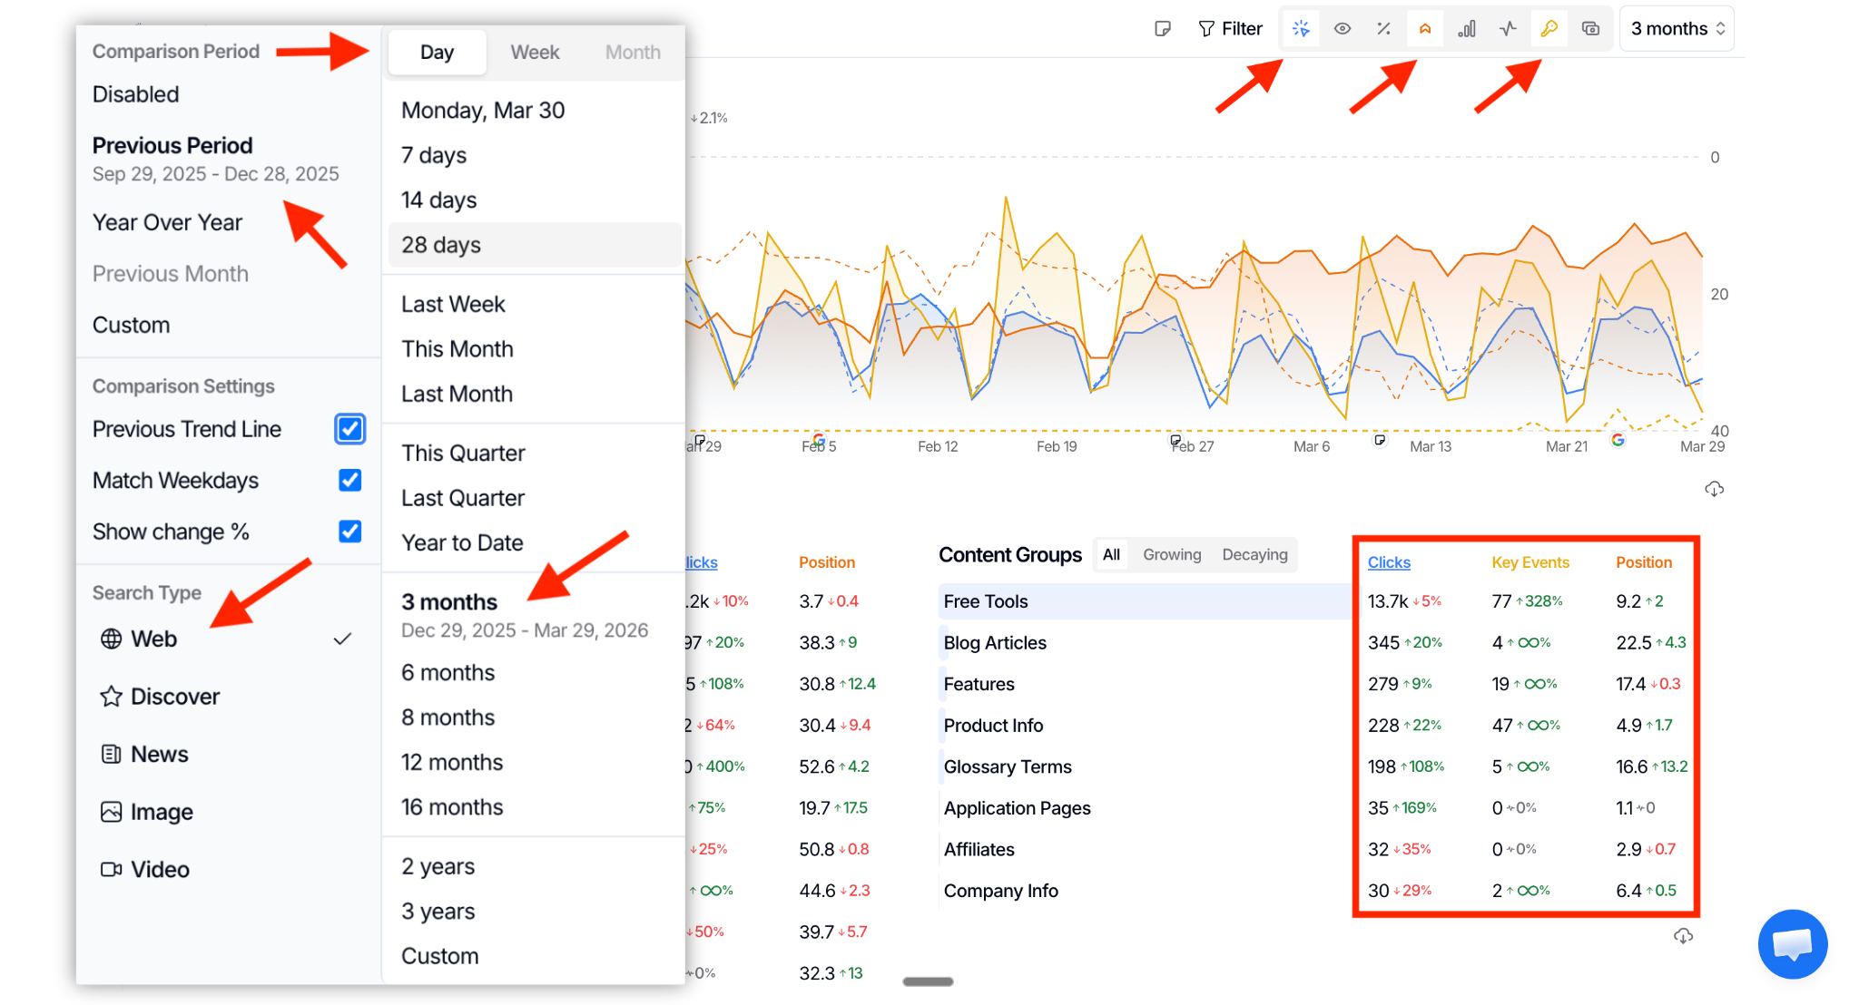Choose Year Over Year comparison period
The height and width of the screenshot is (1005, 1859).
click(x=167, y=223)
